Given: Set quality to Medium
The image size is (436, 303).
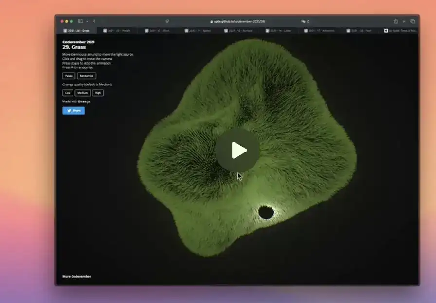Looking at the screenshot, I should tap(83, 93).
